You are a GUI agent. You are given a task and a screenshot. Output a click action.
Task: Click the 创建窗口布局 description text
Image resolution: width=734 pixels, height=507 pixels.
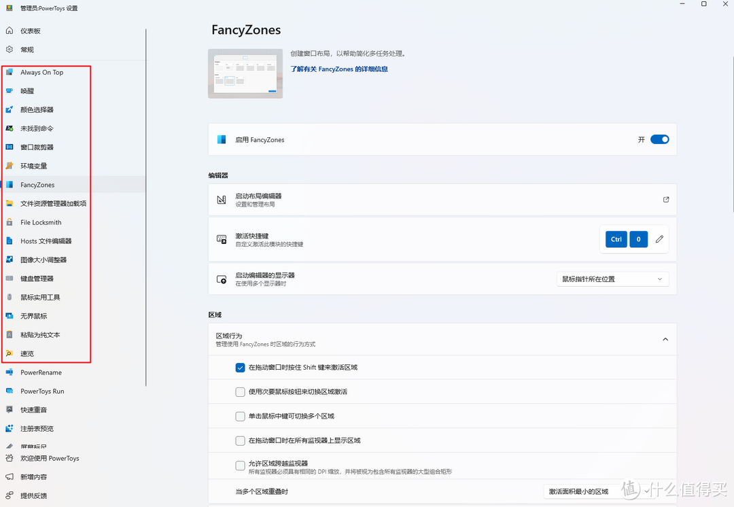click(348, 54)
